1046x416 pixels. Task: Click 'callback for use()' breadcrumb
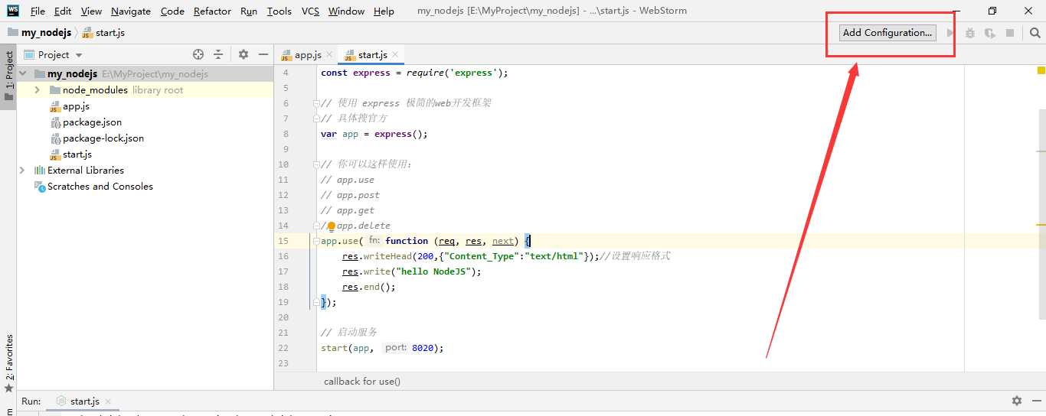[x=361, y=382]
